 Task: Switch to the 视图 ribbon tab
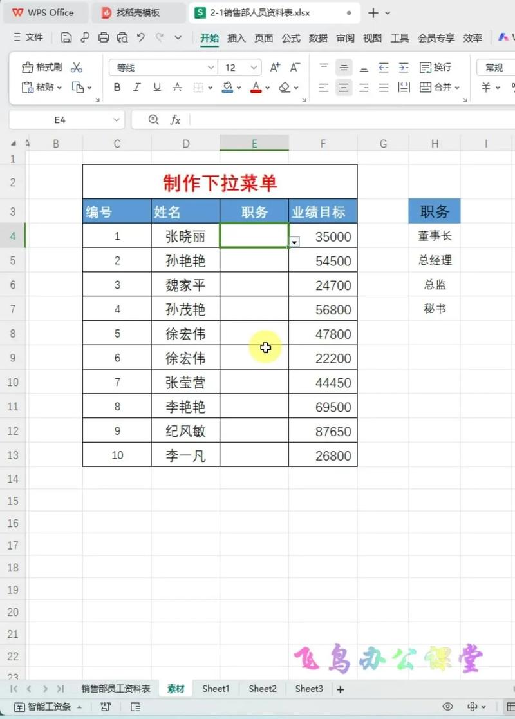[372, 37]
